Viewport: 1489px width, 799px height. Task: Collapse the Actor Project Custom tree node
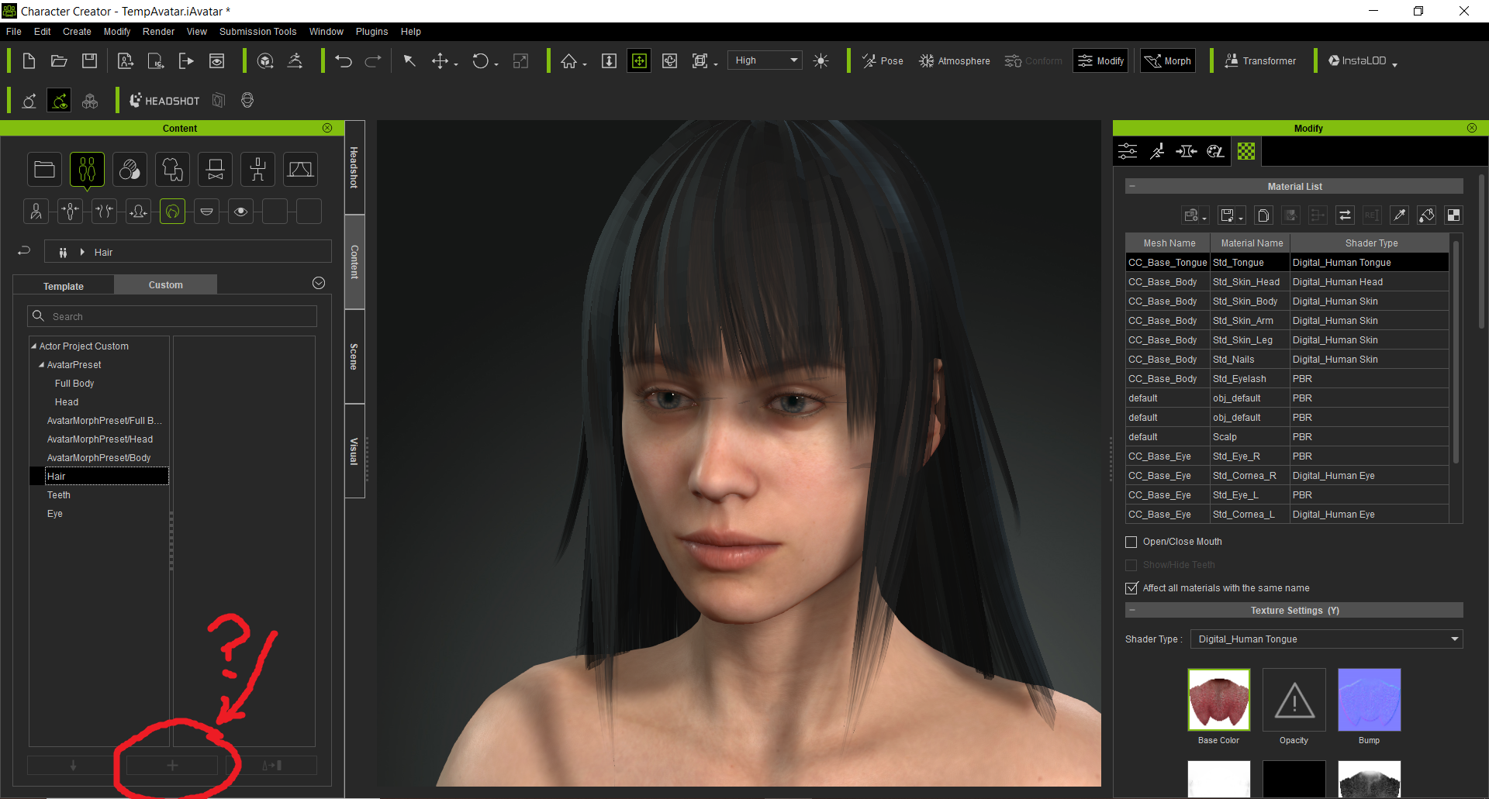[x=33, y=346]
